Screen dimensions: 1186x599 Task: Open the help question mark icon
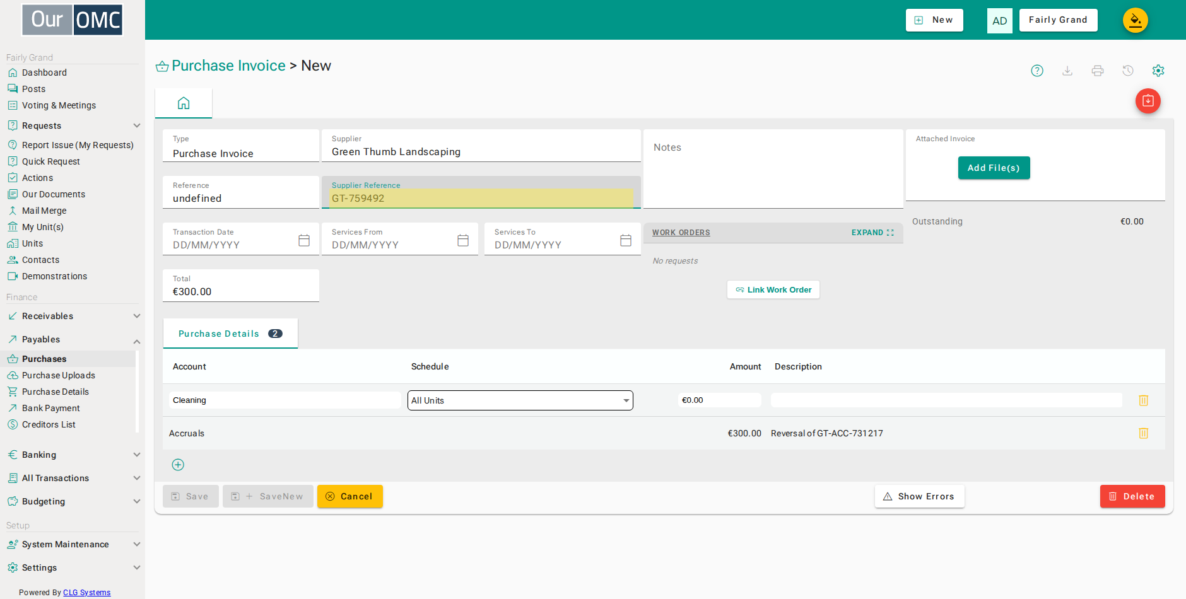pos(1037,71)
